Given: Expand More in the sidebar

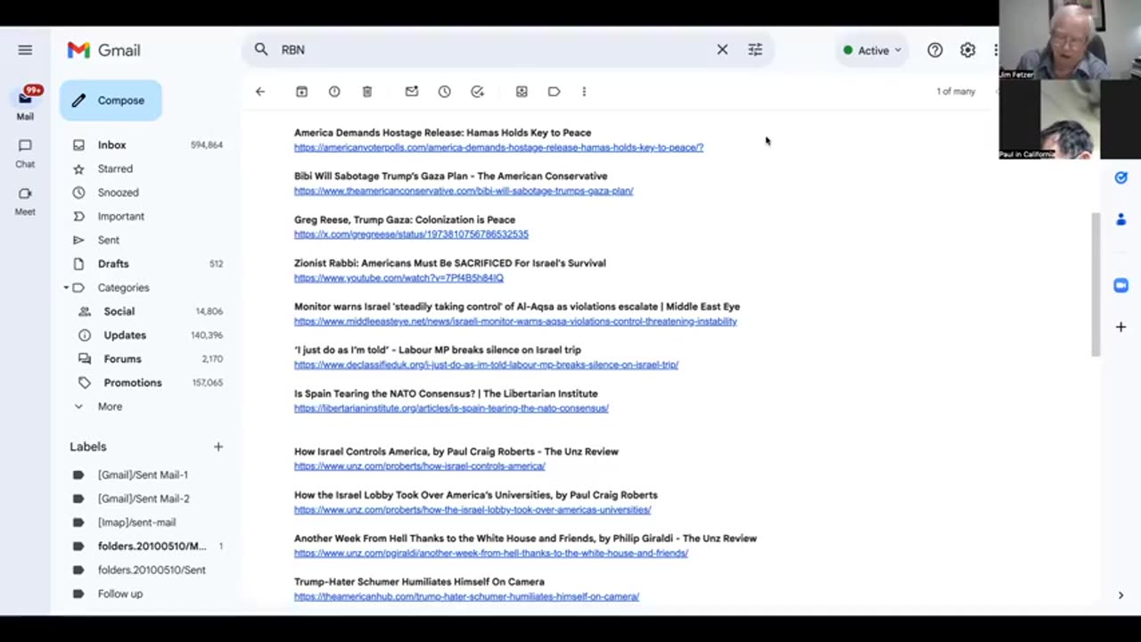Looking at the screenshot, I should [110, 407].
